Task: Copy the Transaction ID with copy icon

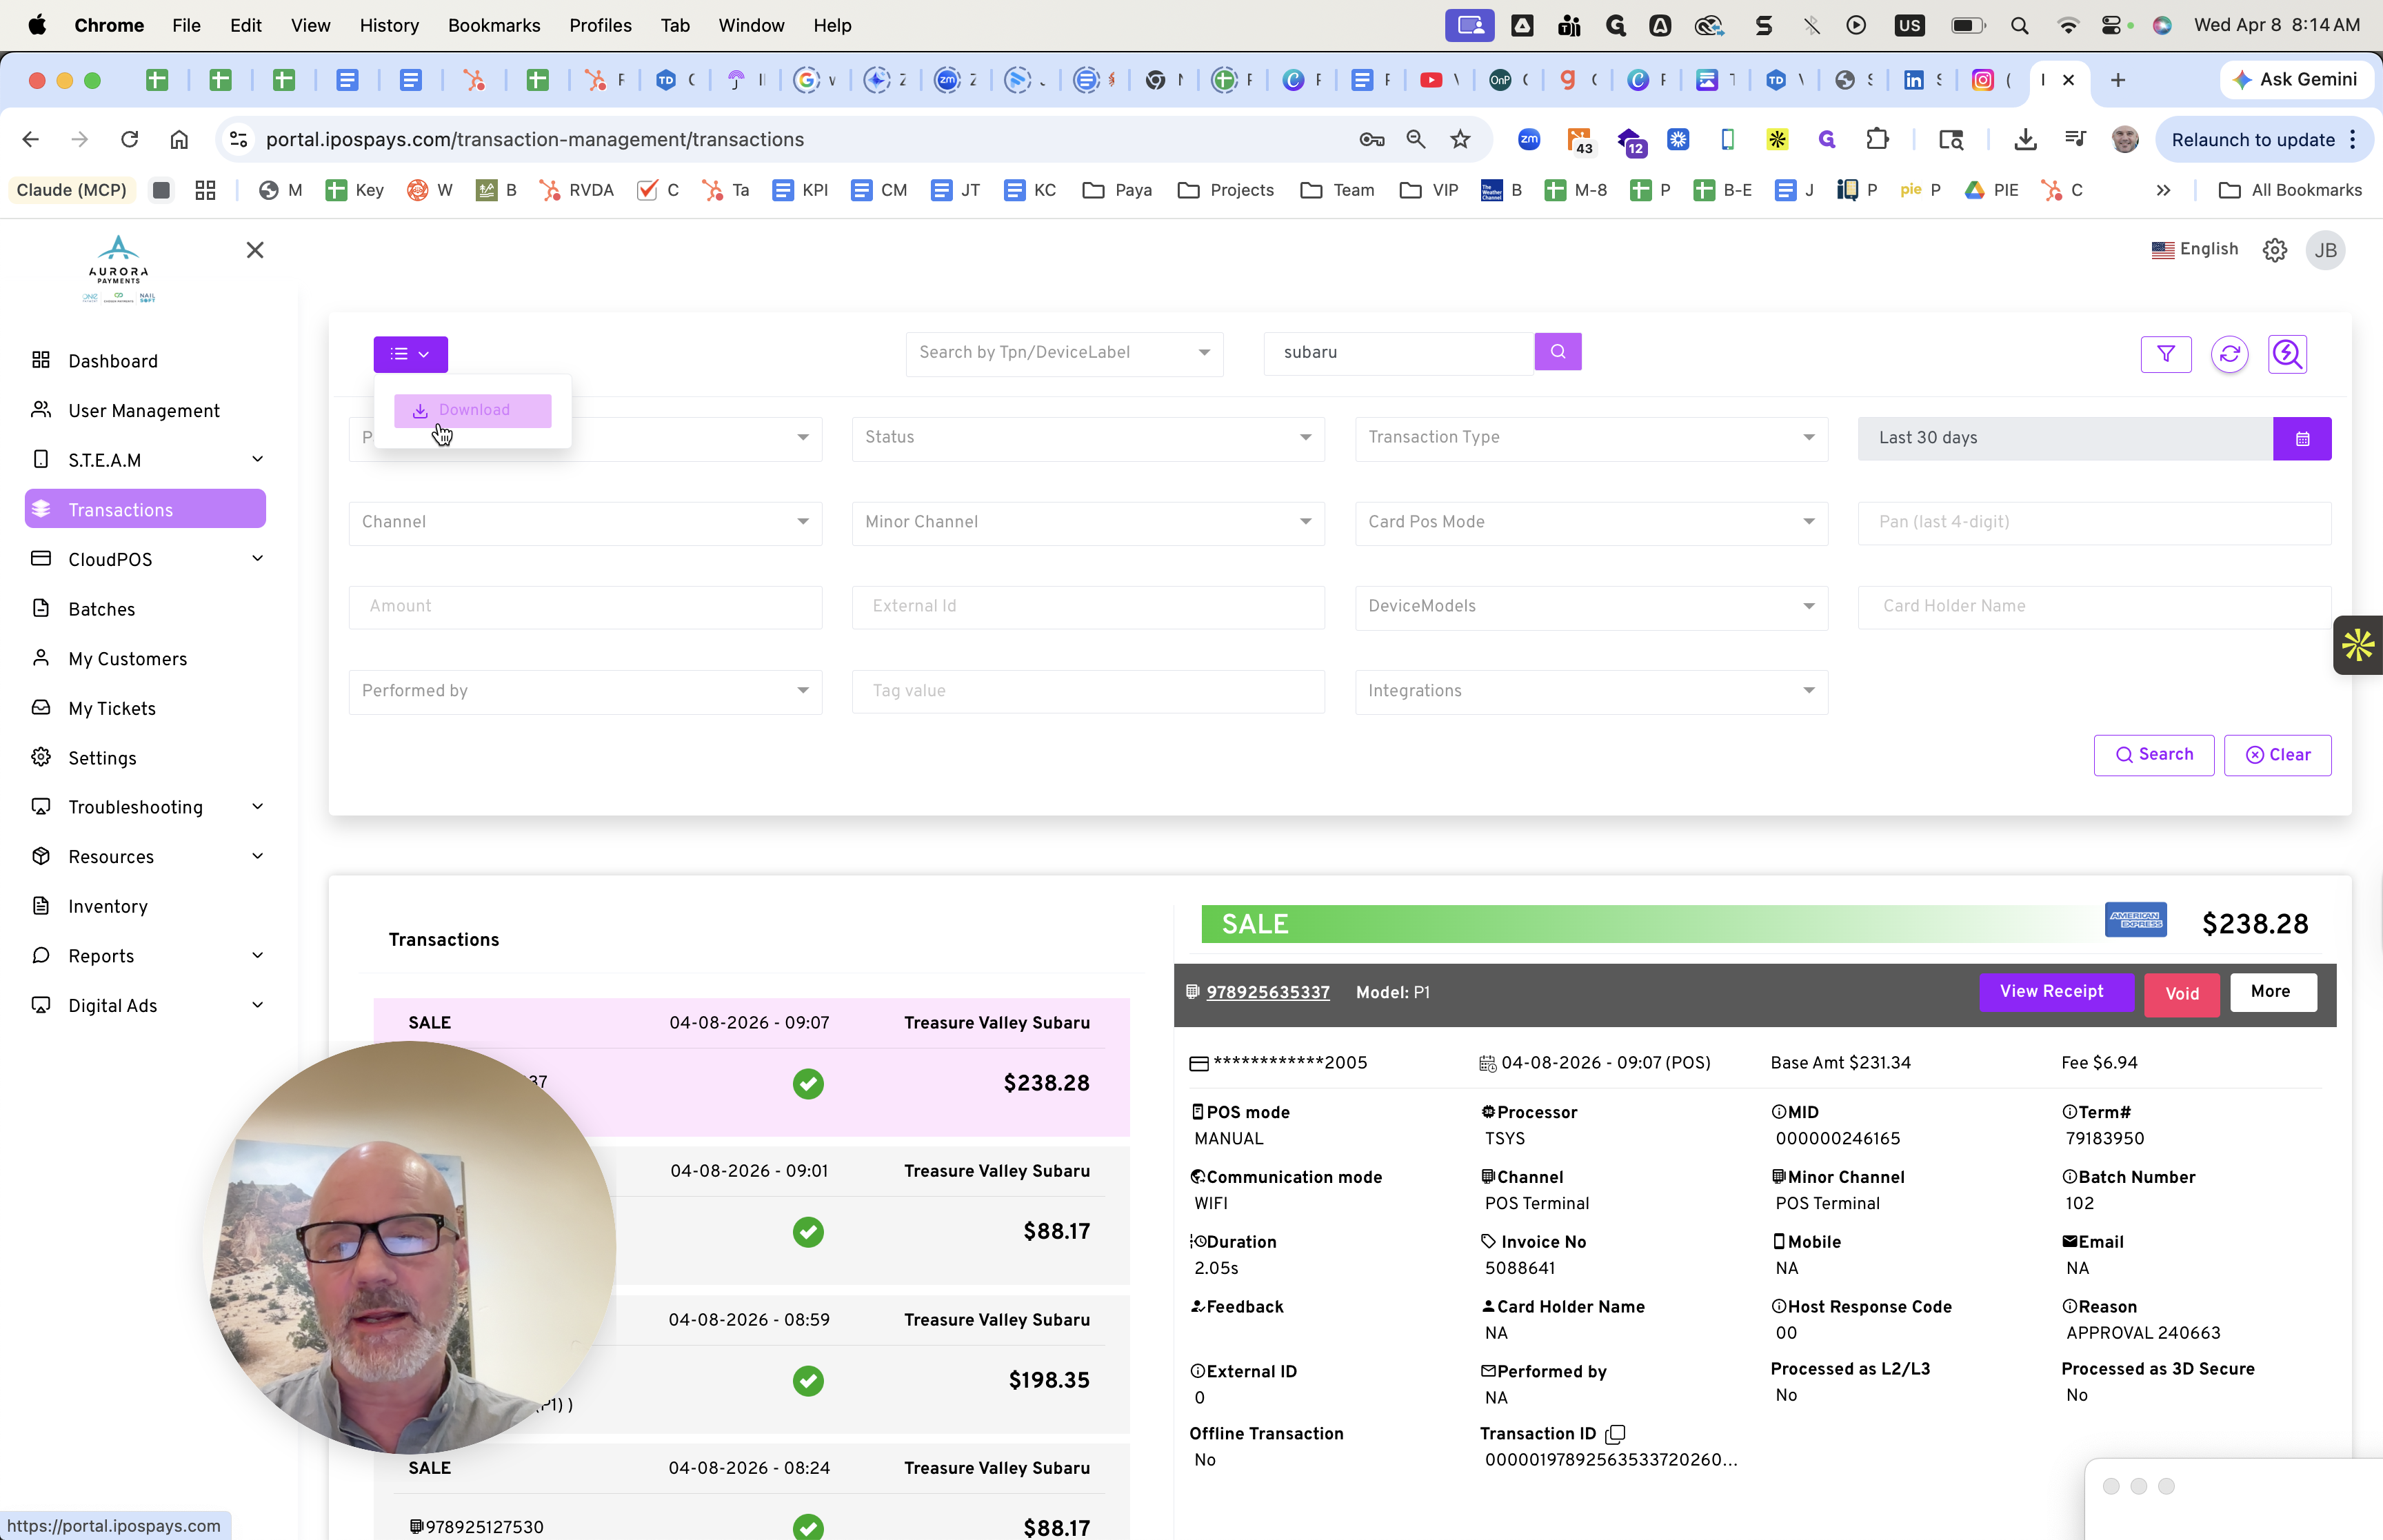Action: [1614, 1434]
